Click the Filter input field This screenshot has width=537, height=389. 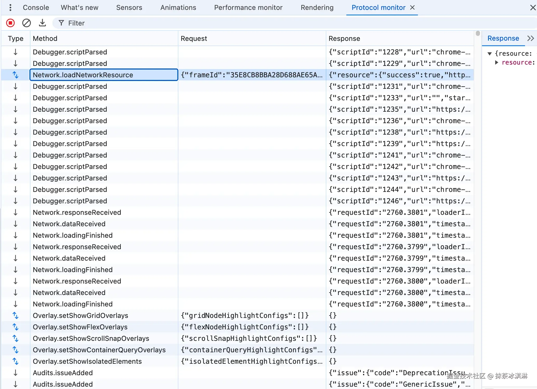(294, 23)
